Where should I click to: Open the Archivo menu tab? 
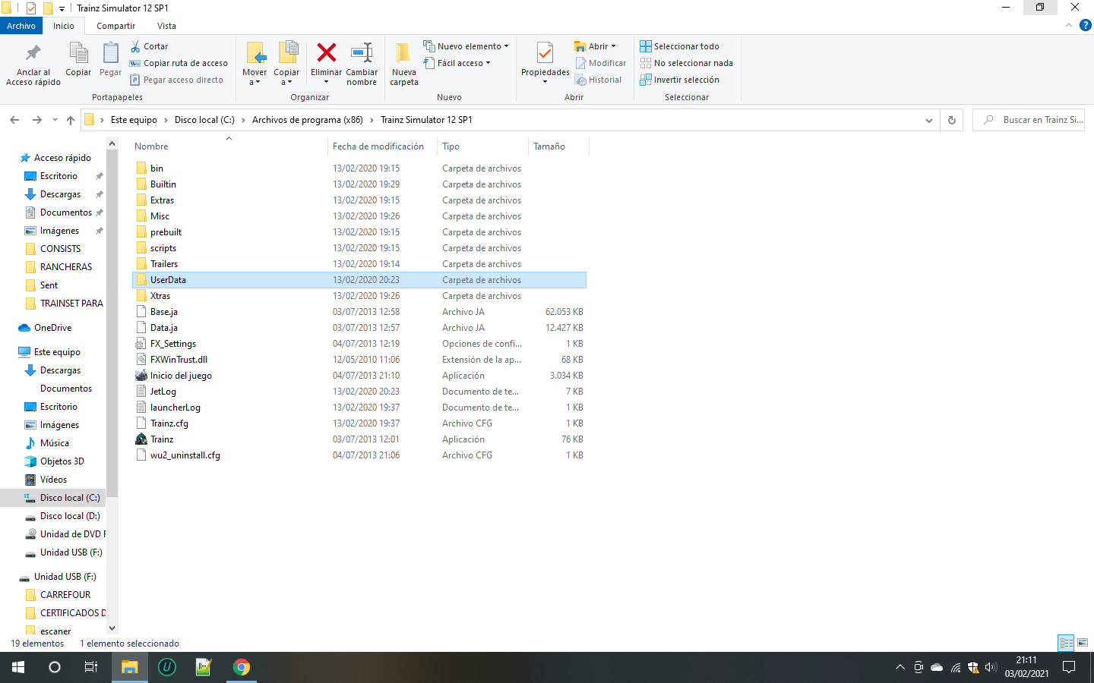(21, 26)
